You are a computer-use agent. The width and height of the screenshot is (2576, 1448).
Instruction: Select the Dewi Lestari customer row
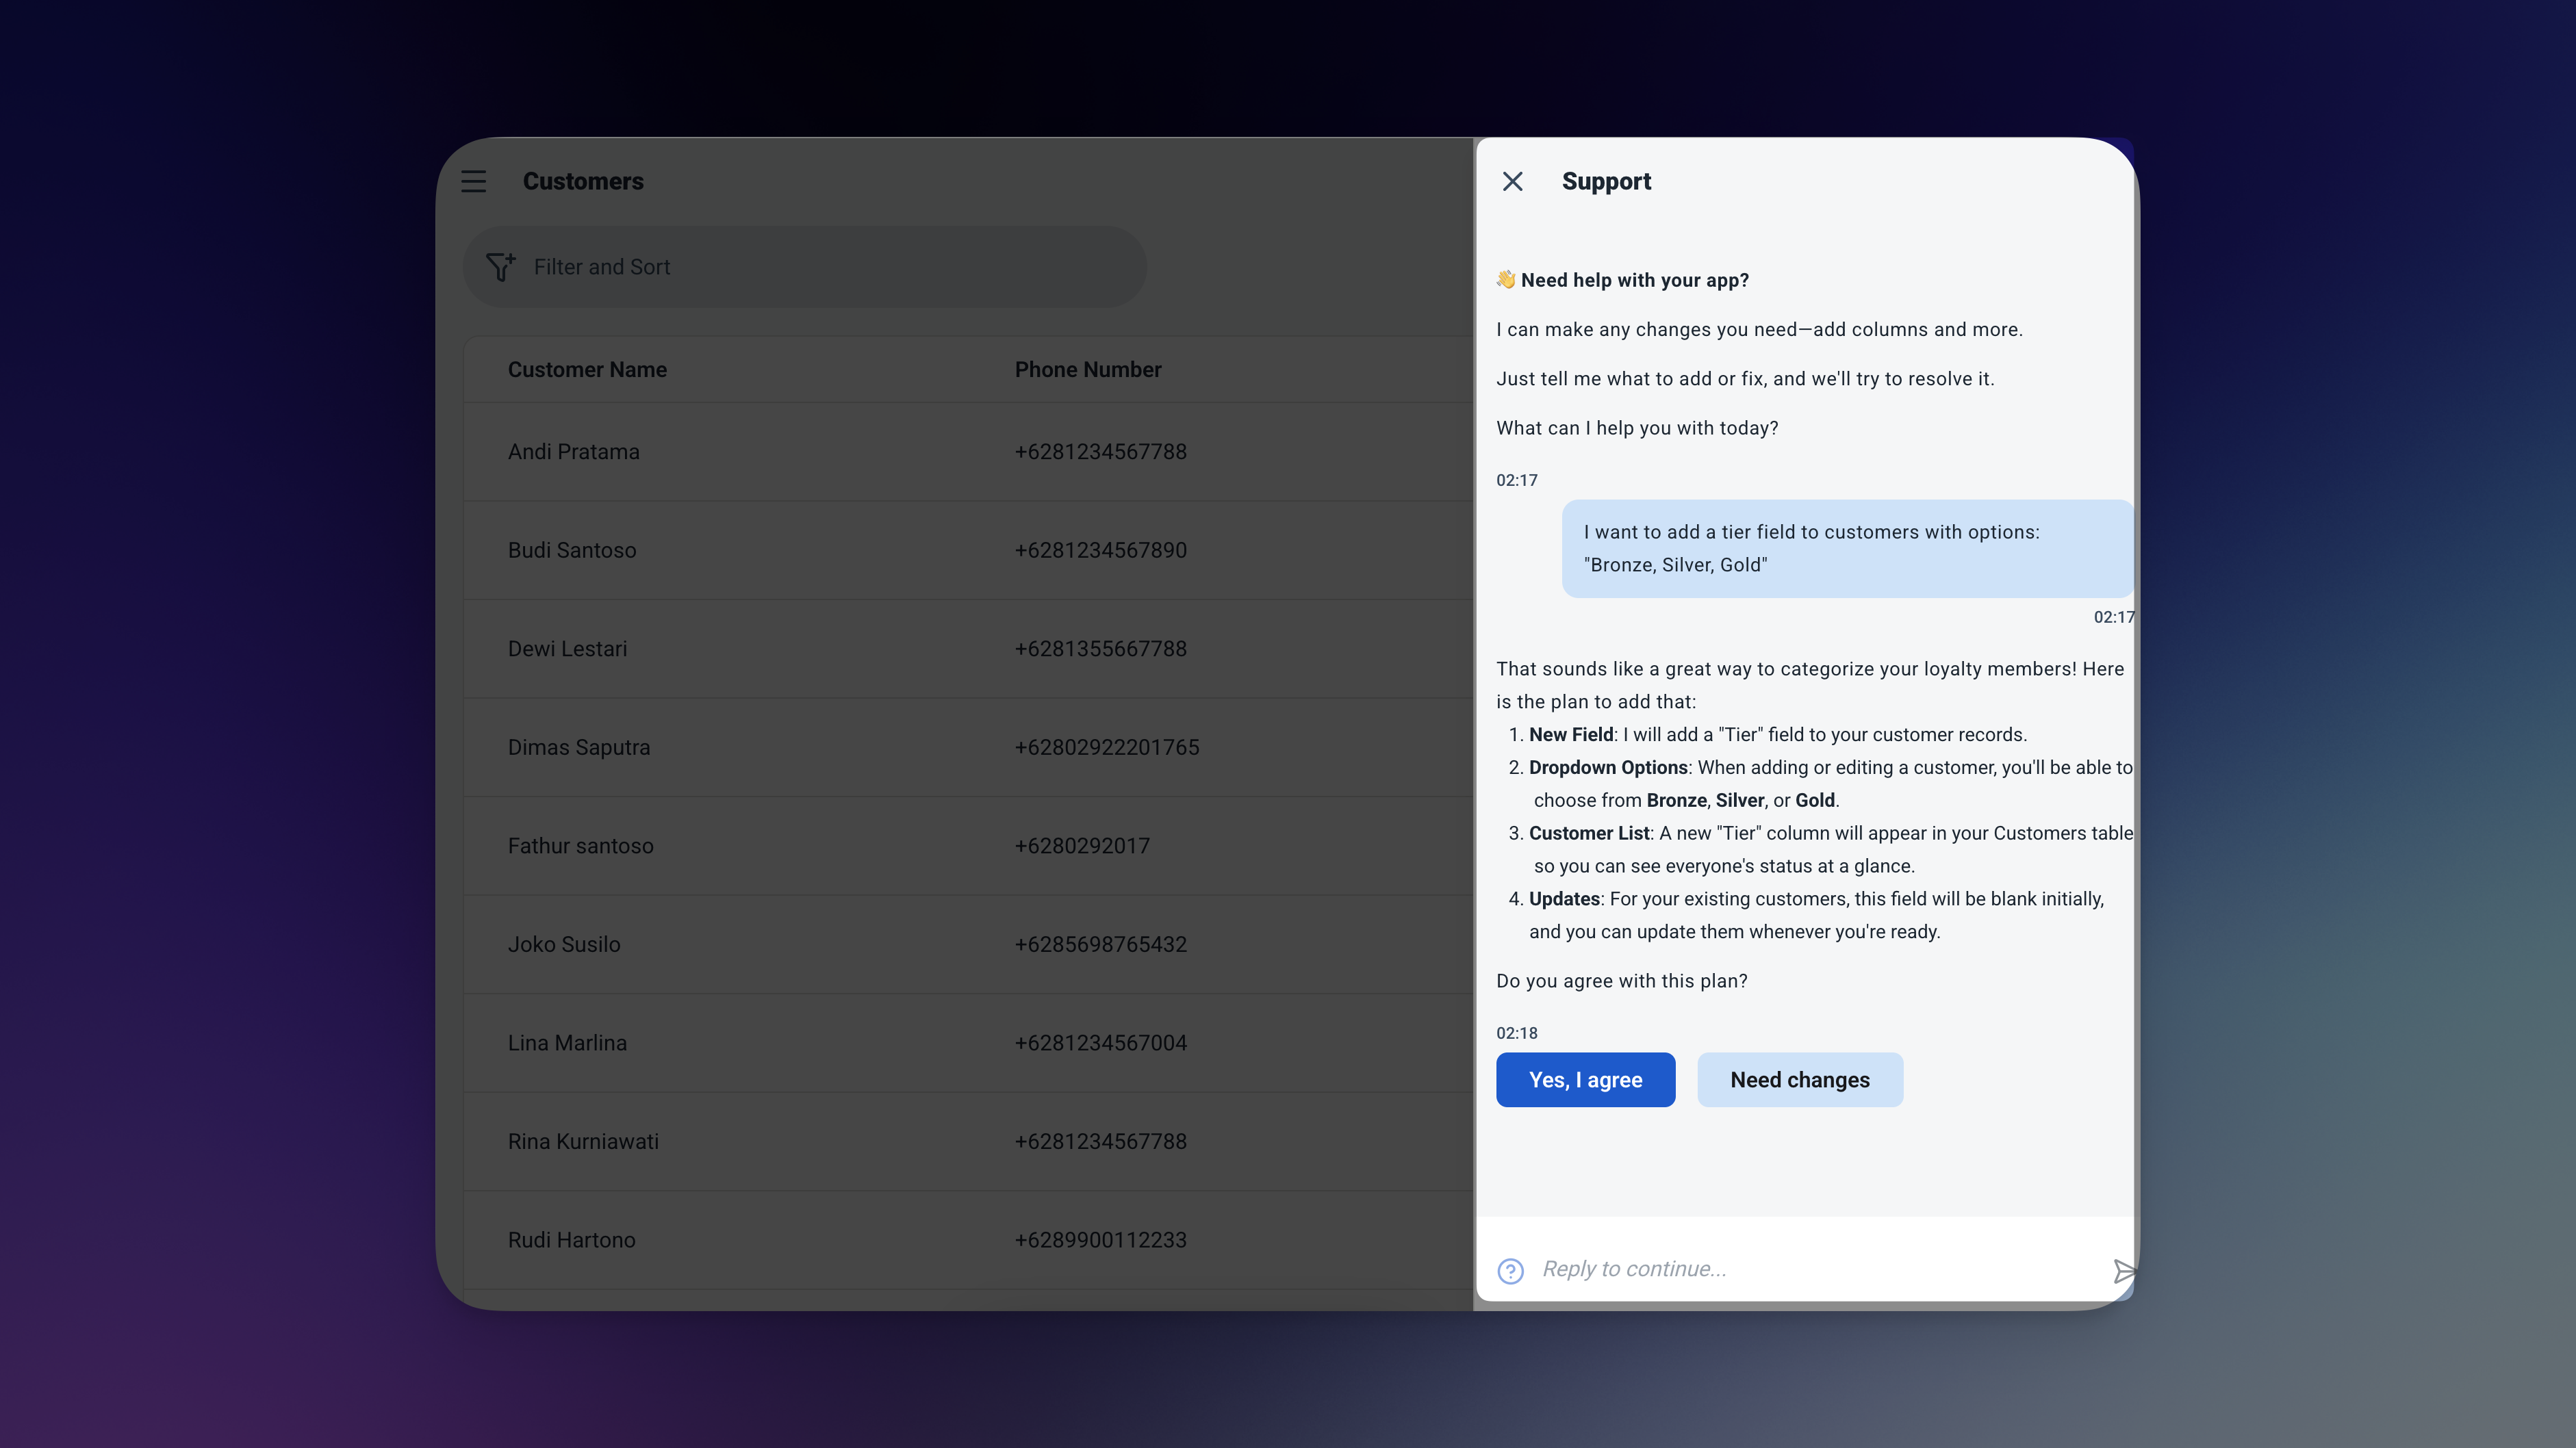pos(567,649)
